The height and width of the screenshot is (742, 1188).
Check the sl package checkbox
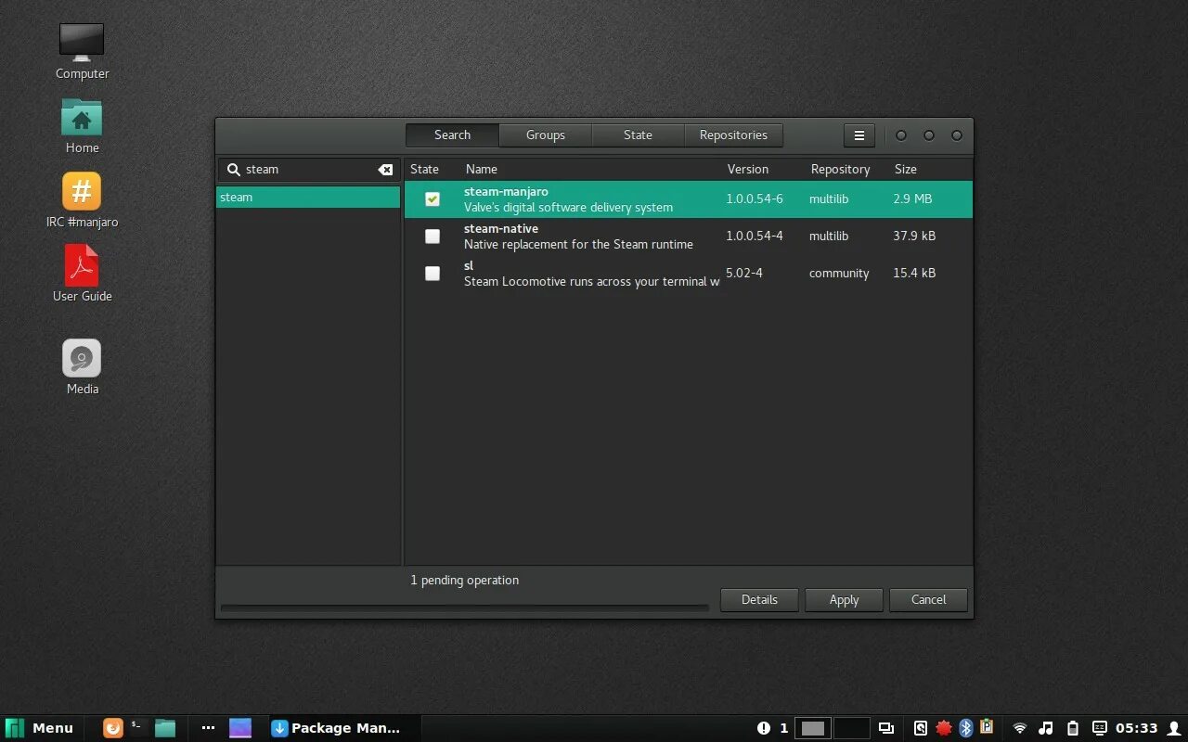(433, 274)
